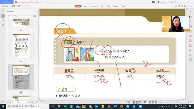Close the PDF document tab
Viewport: 194px width, 109px height.
pos(43,2)
